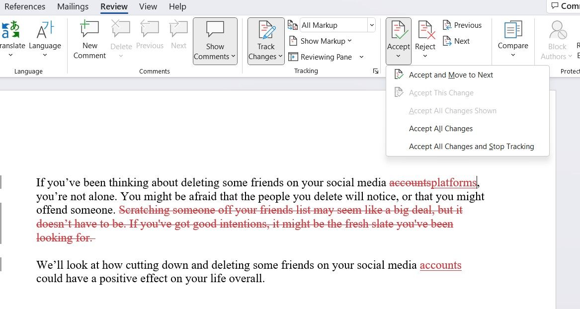Open the Track Changes dropdown arrow
Viewport: 580px width, 309px height.
click(x=280, y=57)
